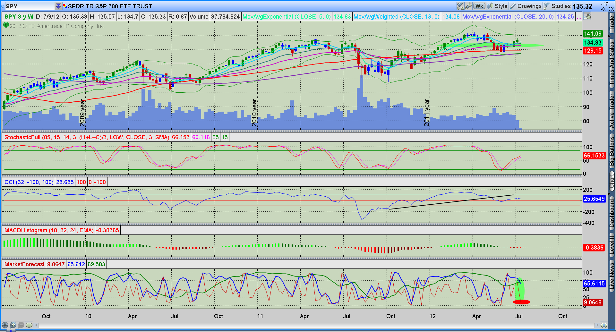616x332 pixels.
Task: Open the Dashboard side tab
Action: (612, 213)
